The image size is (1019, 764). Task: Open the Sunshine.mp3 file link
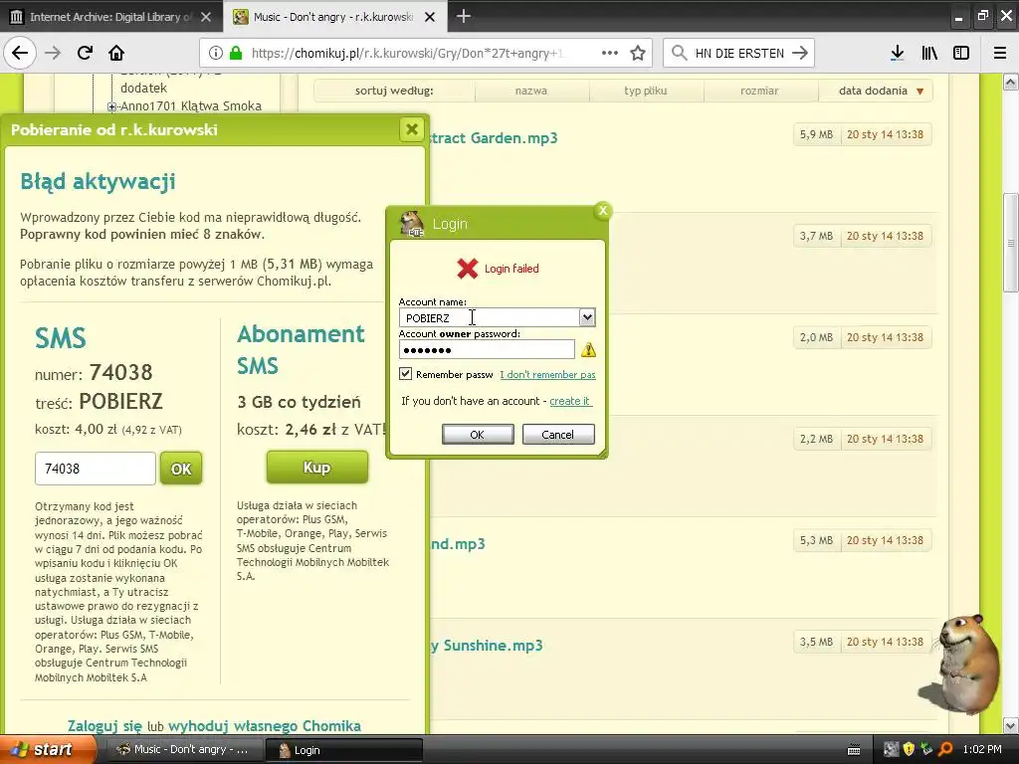click(486, 645)
